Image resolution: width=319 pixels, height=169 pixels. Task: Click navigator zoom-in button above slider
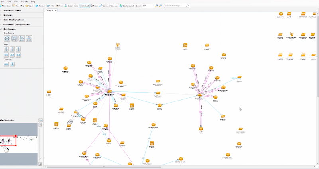[40, 125]
